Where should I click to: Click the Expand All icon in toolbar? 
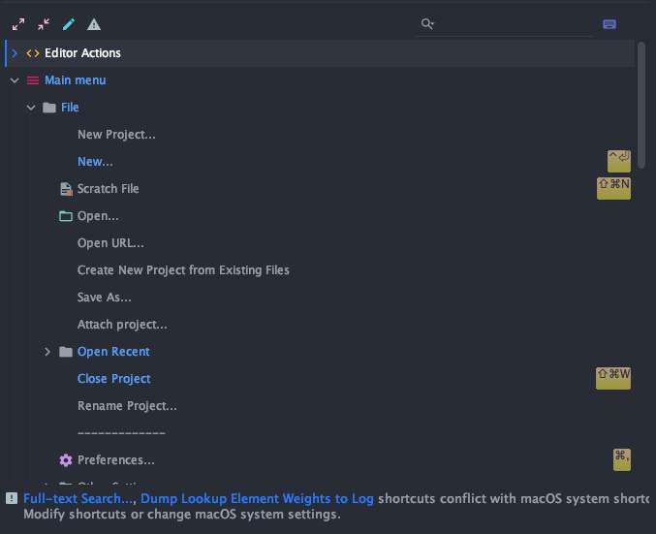click(18, 24)
